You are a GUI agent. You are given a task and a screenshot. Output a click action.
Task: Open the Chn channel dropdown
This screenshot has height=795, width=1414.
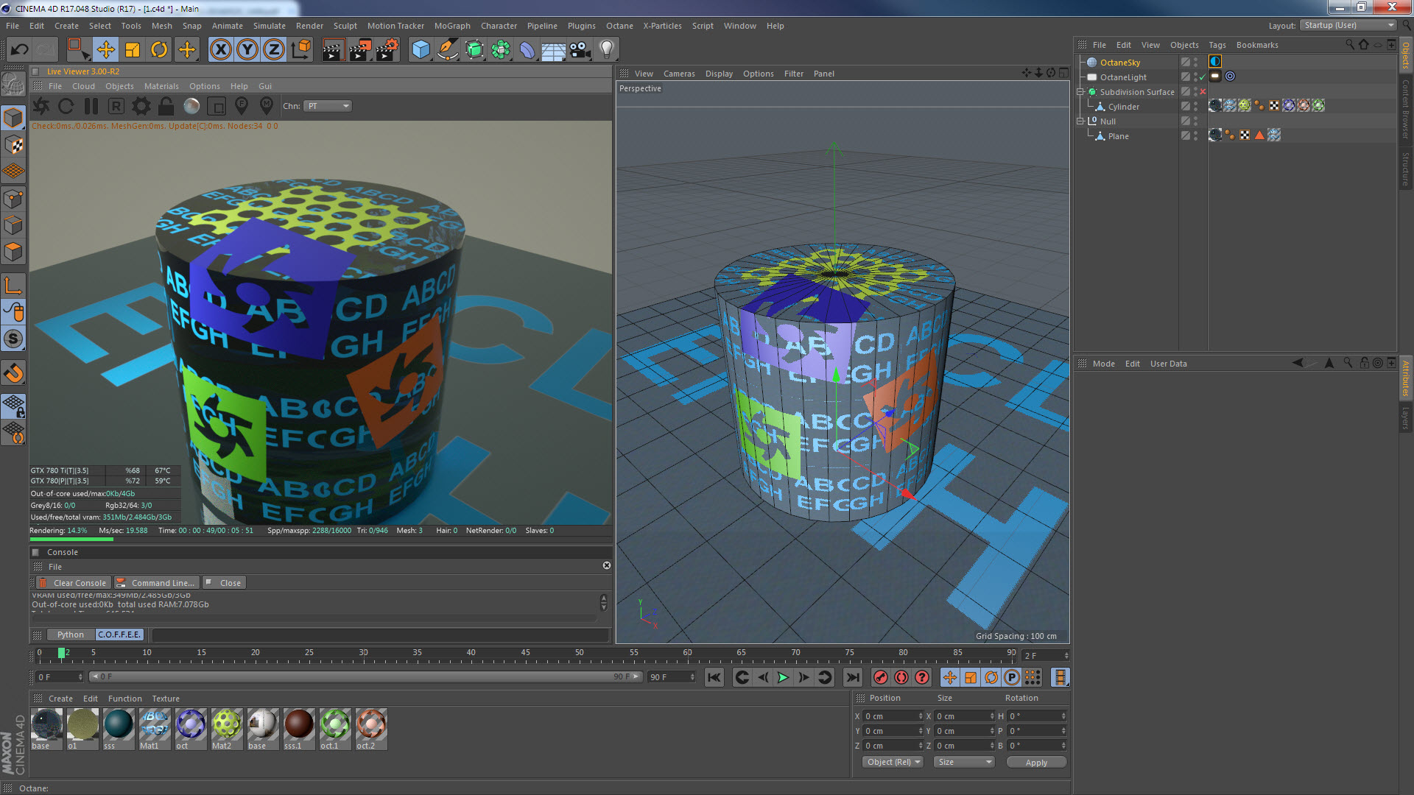click(x=328, y=106)
